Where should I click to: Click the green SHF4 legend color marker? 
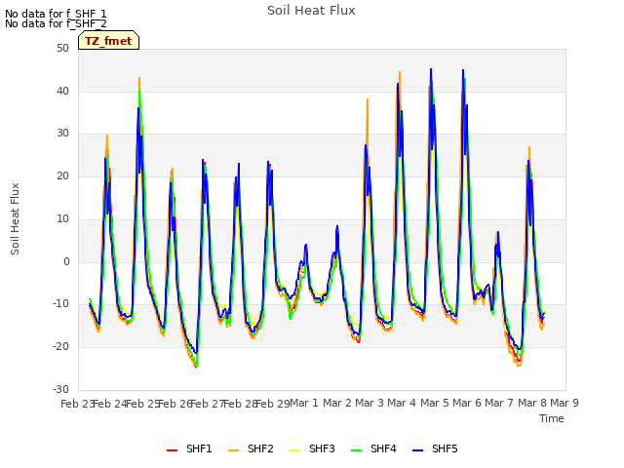click(x=357, y=450)
